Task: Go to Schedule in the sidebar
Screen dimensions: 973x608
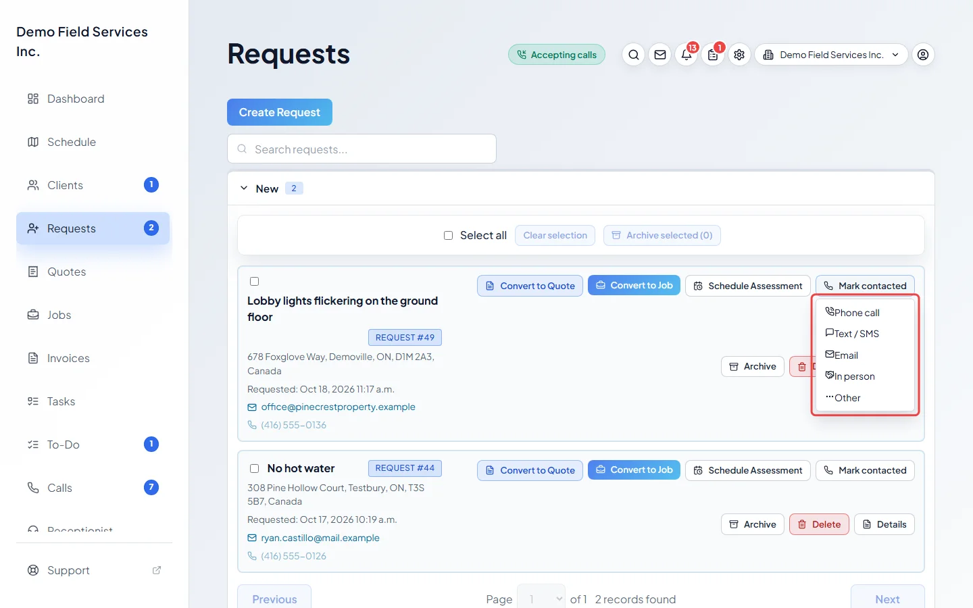Action: [x=93, y=142]
